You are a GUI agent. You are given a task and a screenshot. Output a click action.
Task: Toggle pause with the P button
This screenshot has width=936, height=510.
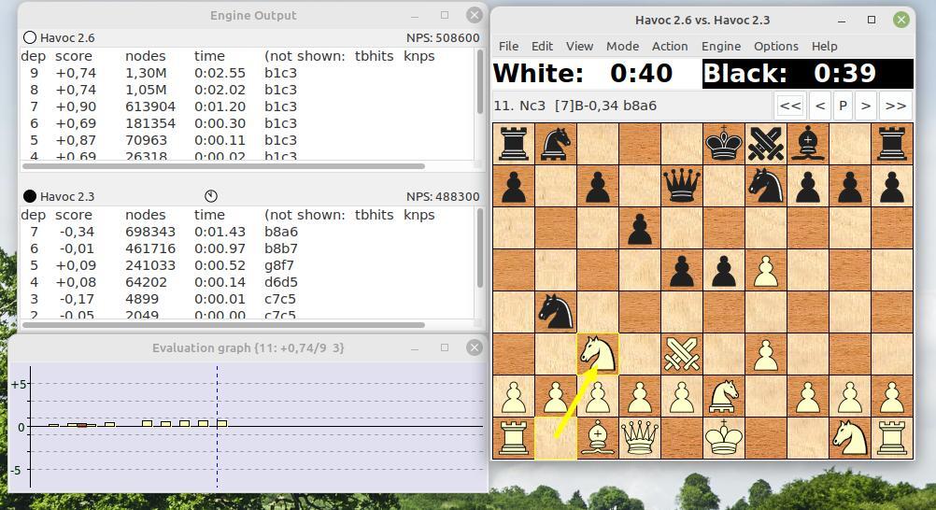[843, 106]
